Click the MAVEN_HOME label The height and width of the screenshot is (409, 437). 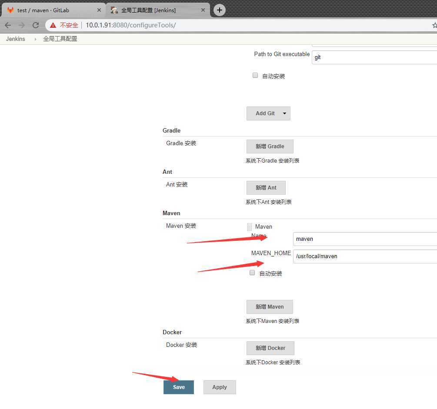pos(271,253)
